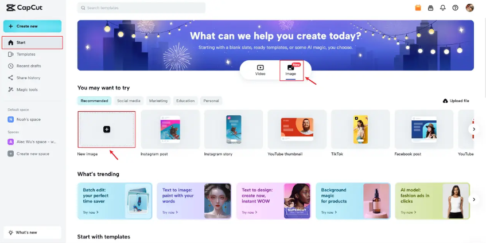Image resolution: width=486 pixels, height=243 pixels.
Task: Open the YouTube thumbnail preset
Action: point(297,133)
